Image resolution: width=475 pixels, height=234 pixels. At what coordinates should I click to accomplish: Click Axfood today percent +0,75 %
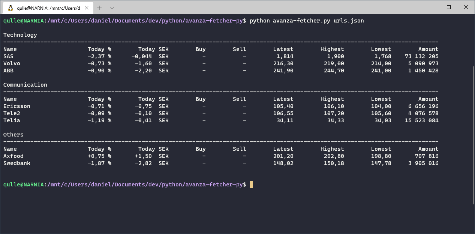[x=99, y=156]
